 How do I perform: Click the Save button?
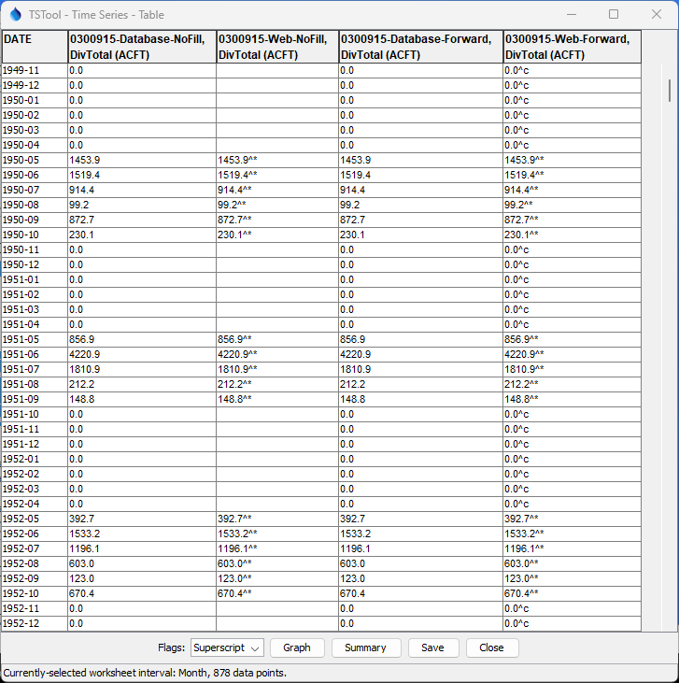433,647
